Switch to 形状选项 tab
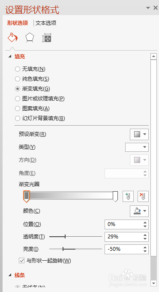The image size is (159, 292). tap(18, 23)
